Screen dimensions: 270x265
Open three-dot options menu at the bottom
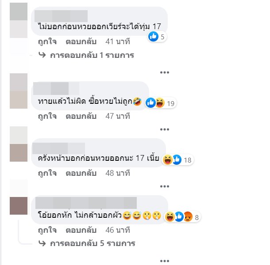[x=165, y=261]
